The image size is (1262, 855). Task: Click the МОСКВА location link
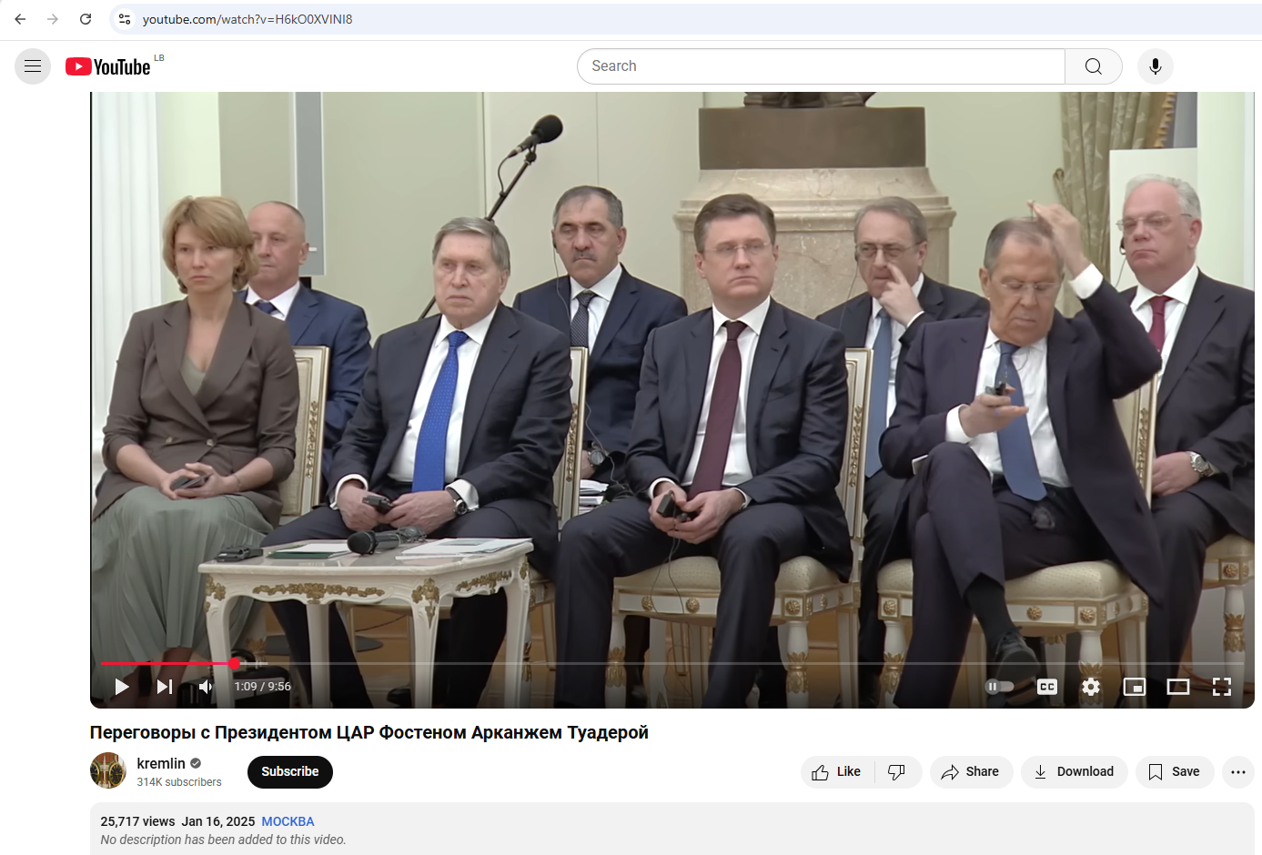point(288,821)
